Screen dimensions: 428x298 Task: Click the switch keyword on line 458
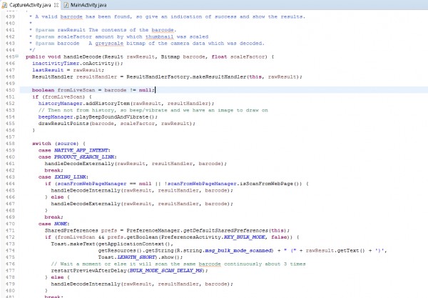pos(41,144)
